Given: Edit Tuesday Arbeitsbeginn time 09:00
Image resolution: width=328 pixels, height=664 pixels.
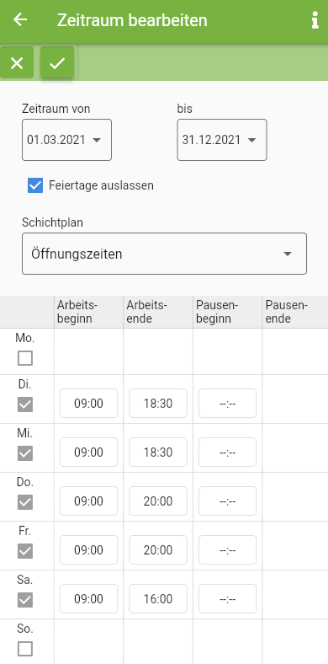Looking at the screenshot, I should pos(89,403).
